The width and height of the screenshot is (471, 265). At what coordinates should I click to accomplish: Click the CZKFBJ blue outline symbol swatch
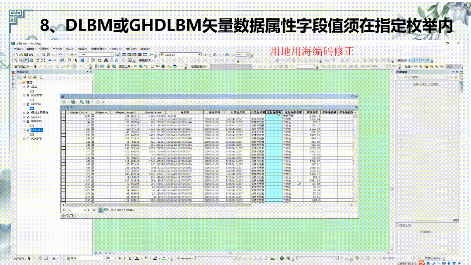32,108
